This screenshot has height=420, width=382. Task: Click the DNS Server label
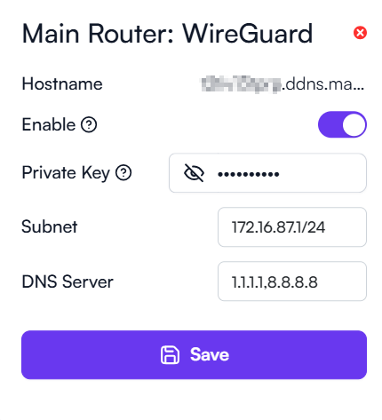(x=68, y=281)
